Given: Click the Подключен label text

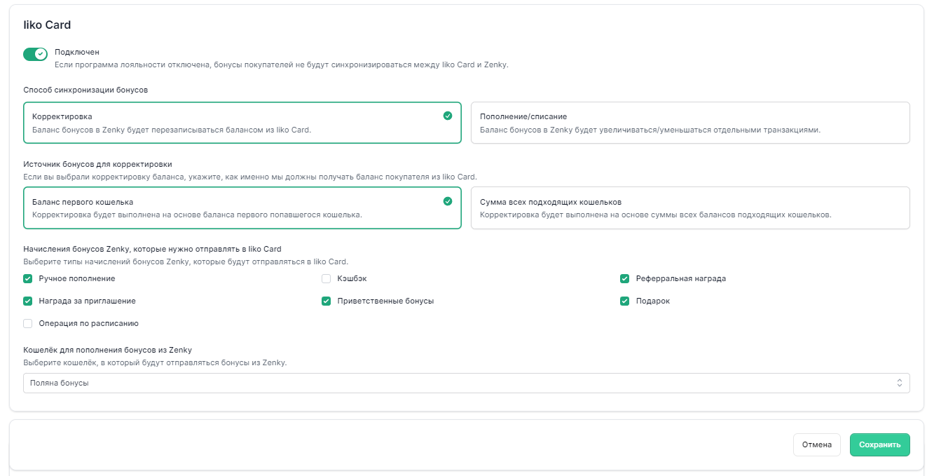Looking at the screenshot, I should (x=77, y=52).
